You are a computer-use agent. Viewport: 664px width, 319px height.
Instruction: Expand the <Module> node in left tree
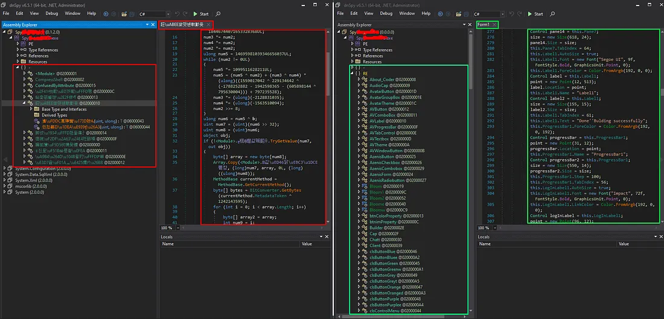click(25, 74)
